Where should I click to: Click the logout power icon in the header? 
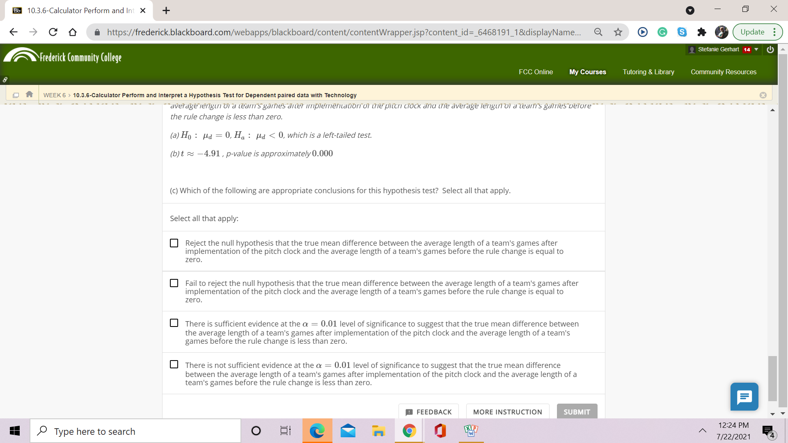click(x=770, y=49)
